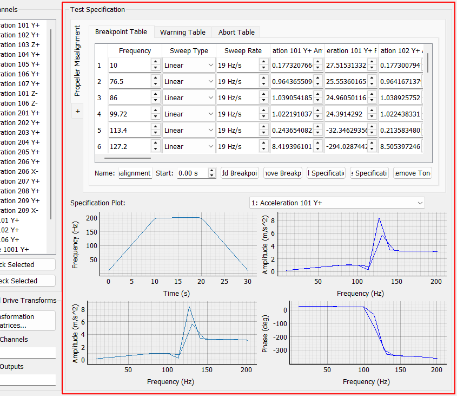Image resolution: width=457 pixels, height=396 pixels.
Task: Select channel Acceleration 206 X- in list
Action: tap(23, 171)
